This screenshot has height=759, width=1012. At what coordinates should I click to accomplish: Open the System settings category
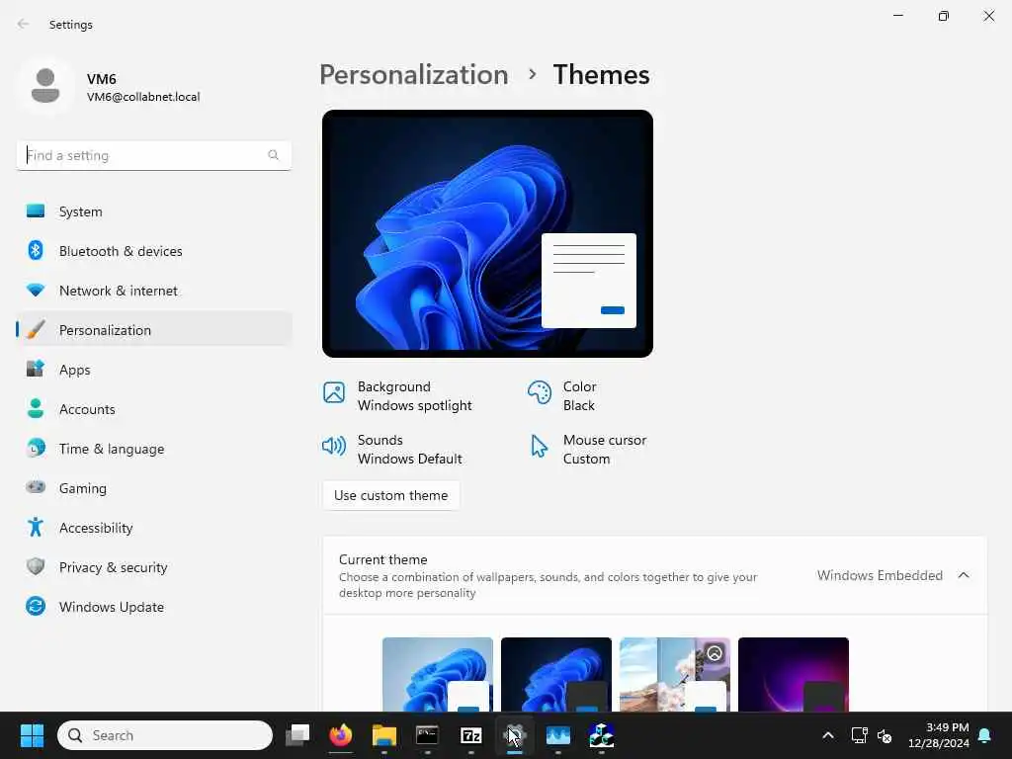[x=153, y=211]
